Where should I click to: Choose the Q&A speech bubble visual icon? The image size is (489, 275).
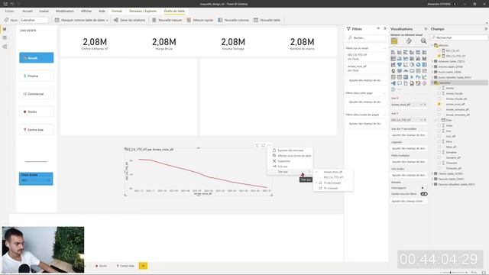pos(400,83)
